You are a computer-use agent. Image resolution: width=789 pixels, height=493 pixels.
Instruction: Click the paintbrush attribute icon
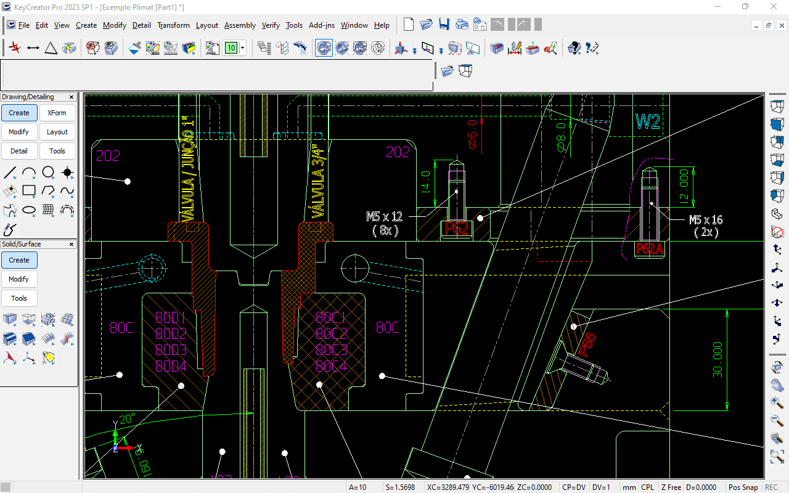(135, 47)
